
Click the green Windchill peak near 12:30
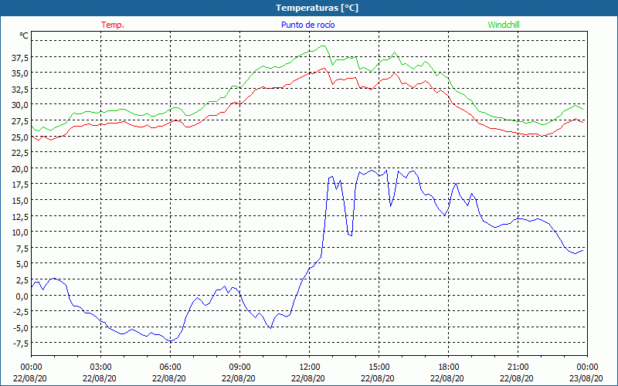click(324, 46)
